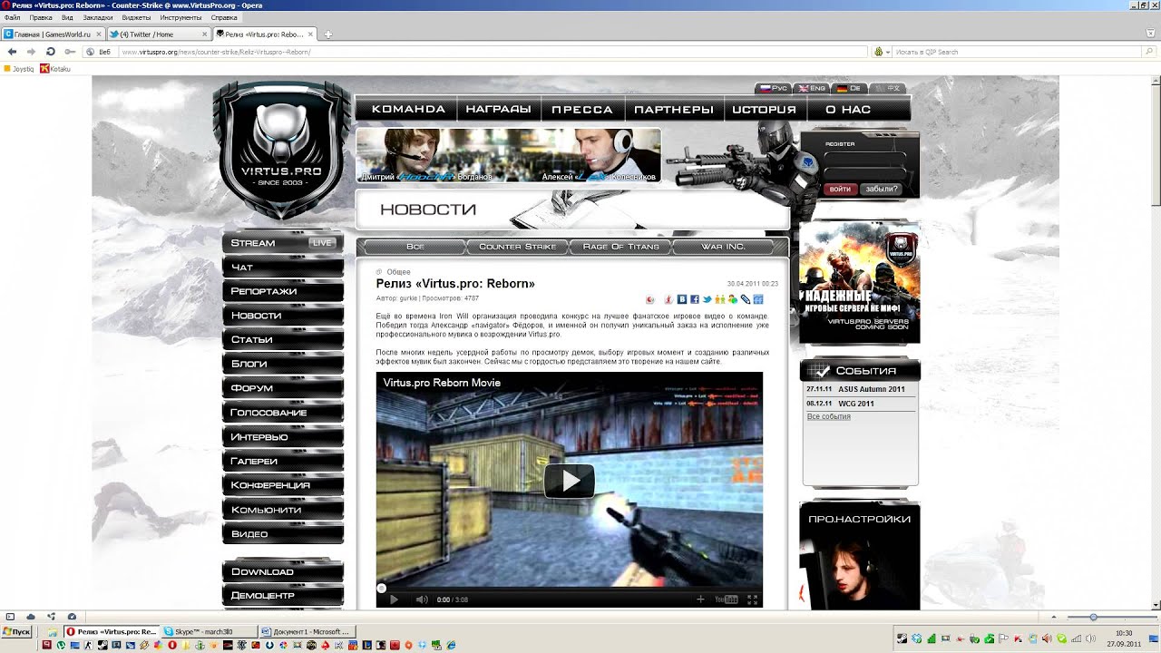Open a new tab with the plus button
Viewport: 1161px width, 653px height.
coord(327,34)
